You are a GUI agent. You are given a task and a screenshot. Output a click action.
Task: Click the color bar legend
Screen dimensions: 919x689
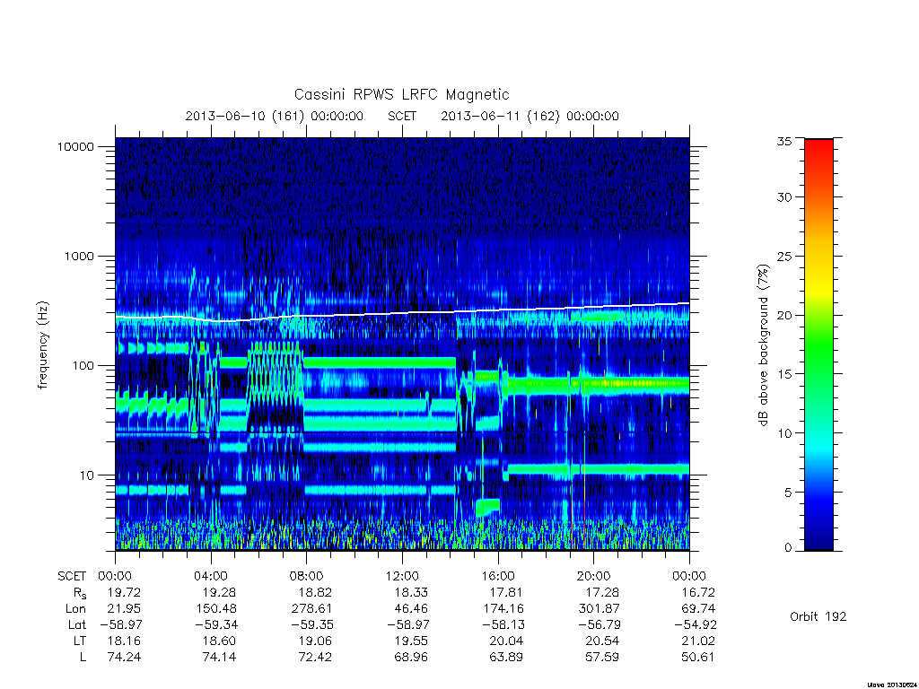click(x=818, y=344)
